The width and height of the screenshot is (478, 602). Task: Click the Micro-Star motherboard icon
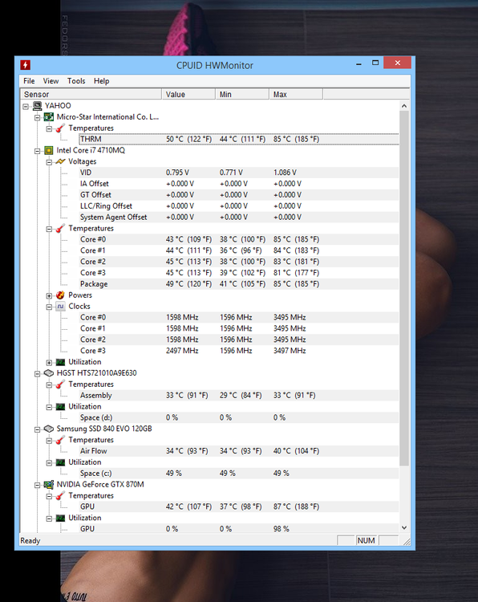click(49, 116)
